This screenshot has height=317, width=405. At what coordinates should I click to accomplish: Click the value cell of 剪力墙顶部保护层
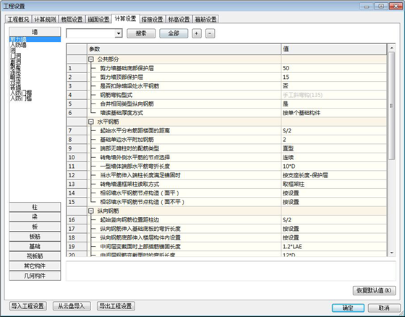coord(333,77)
